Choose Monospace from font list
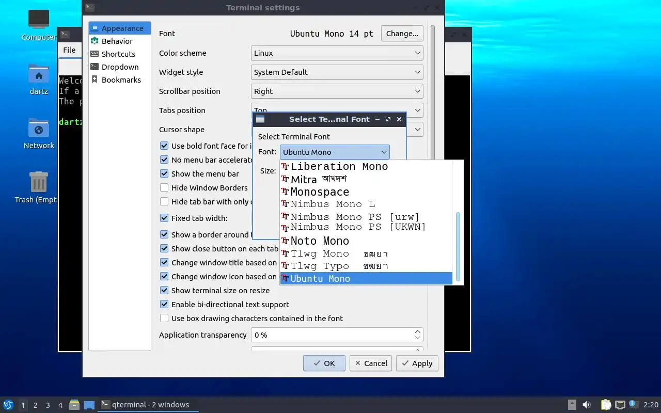Image resolution: width=661 pixels, height=413 pixels. pos(366,192)
